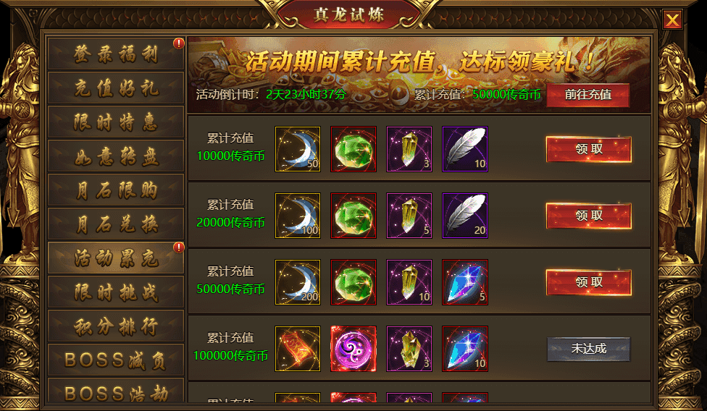
Task: Switch to the 充值好礼 tab
Action: pyautogui.click(x=116, y=88)
